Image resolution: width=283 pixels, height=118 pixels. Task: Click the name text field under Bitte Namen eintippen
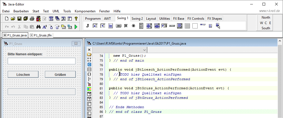41,61
